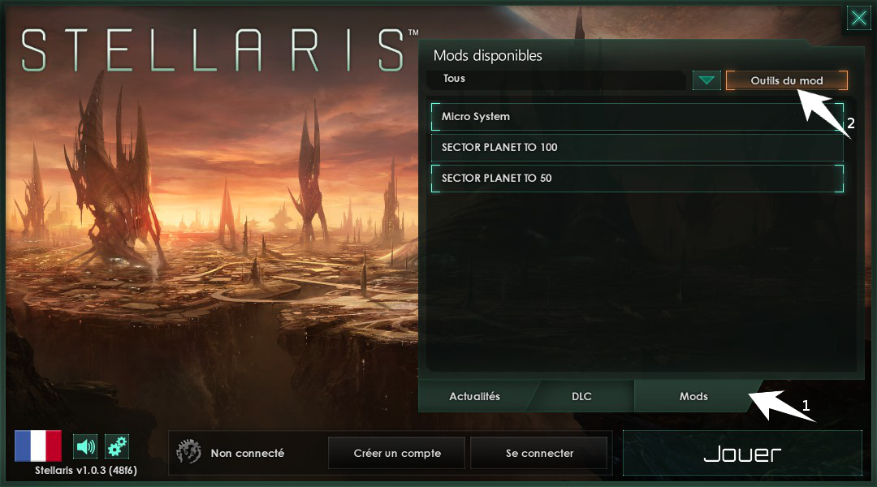Select the Mods tab

[693, 396]
